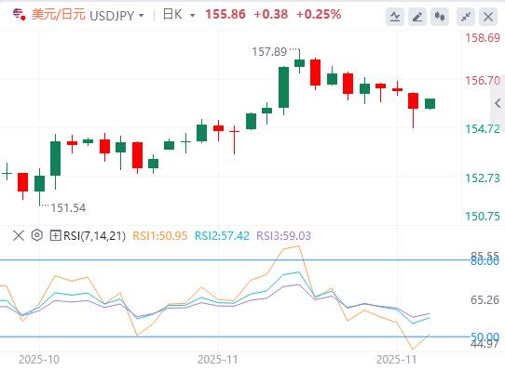Toggle the RSI1 orange line label
The width and height of the screenshot is (505, 370).
[x=159, y=235]
